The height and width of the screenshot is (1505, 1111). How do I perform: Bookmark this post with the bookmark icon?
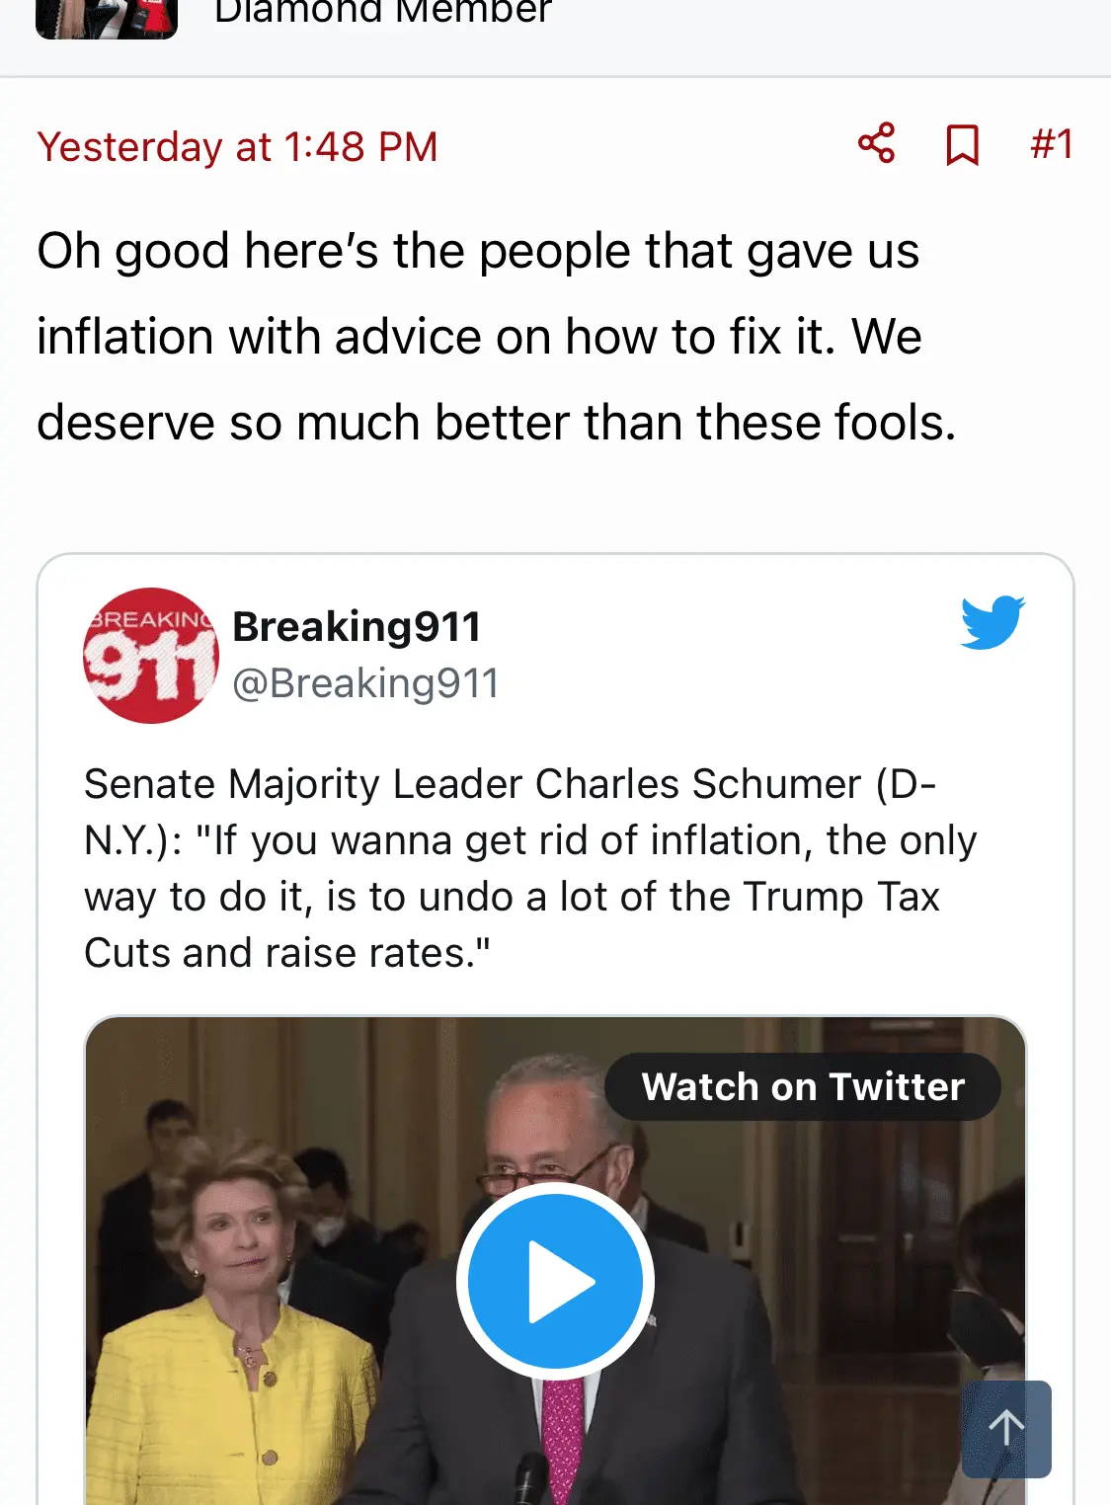click(x=962, y=145)
